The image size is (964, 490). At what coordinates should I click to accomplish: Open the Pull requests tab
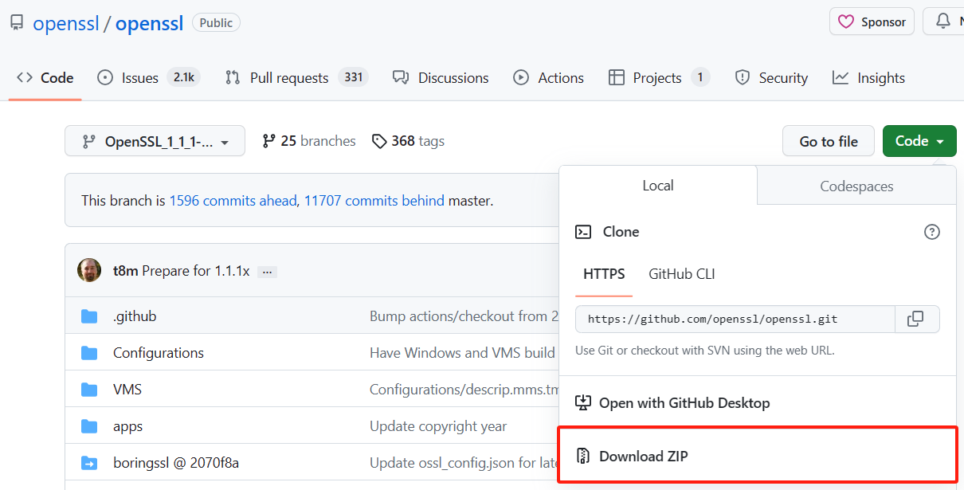pyautogui.click(x=296, y=77)
